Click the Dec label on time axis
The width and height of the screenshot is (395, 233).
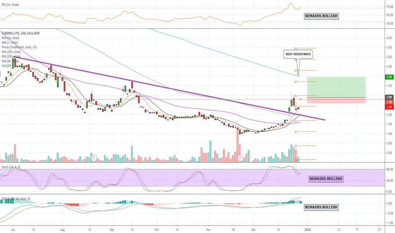click(253, 230)
